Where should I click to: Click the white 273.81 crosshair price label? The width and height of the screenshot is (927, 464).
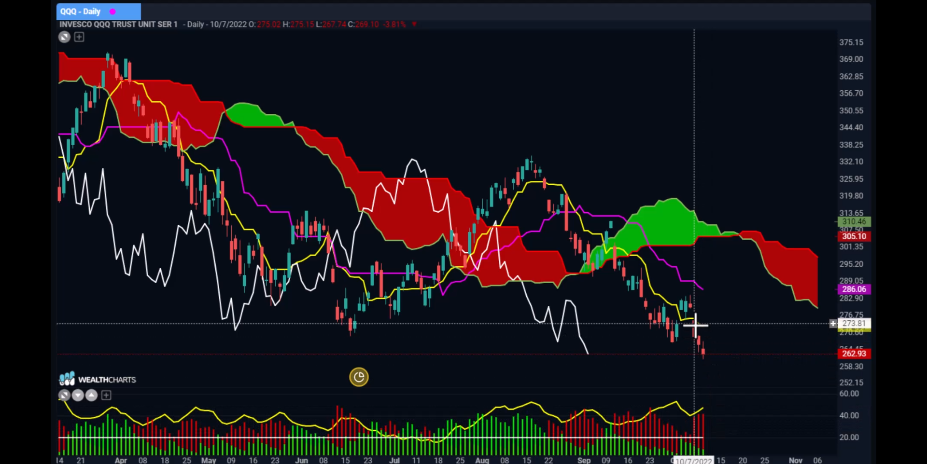[x=854, y=324]
